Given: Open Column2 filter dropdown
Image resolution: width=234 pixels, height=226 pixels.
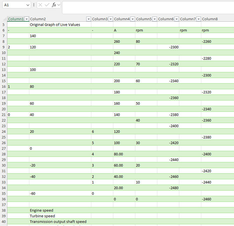Looking at the screenshot, I should [89, 19].
